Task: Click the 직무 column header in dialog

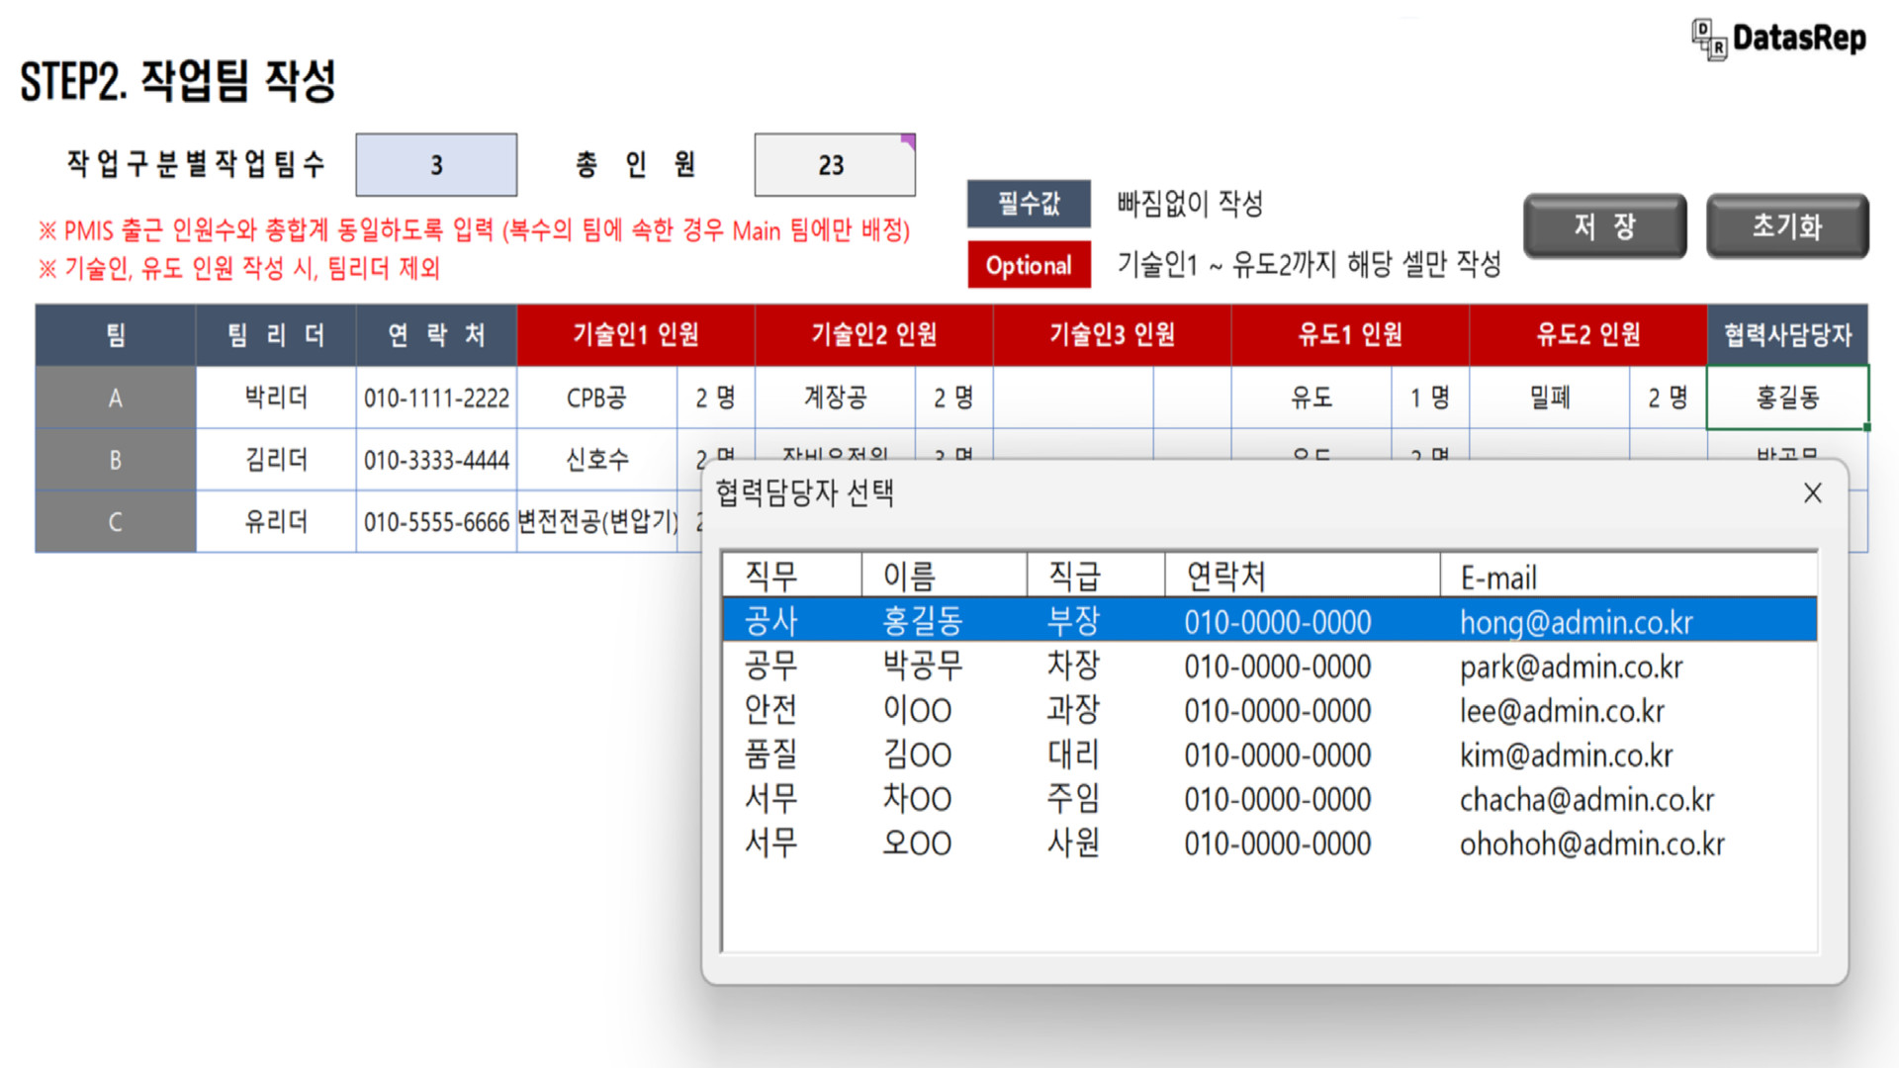Action: coord(771,575)
